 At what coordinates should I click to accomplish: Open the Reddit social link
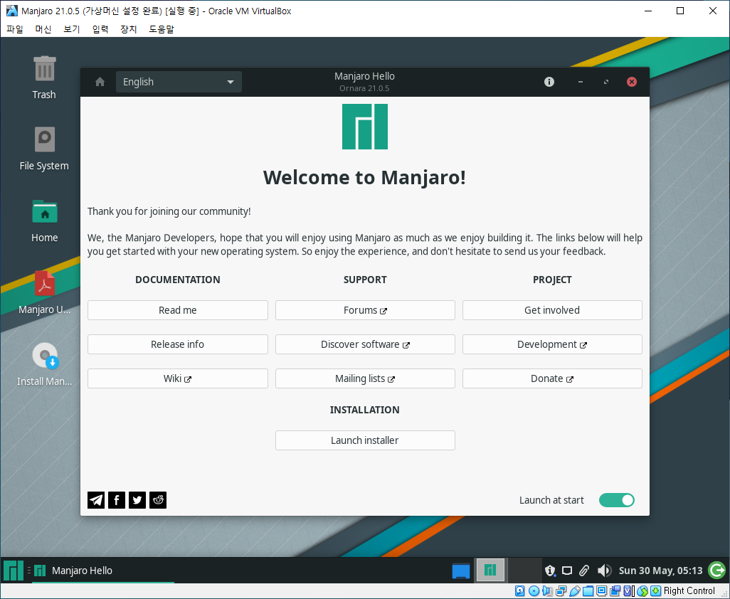coord(158,500)
